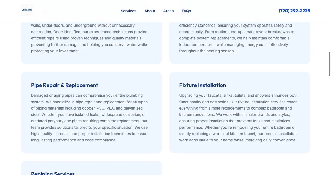This screenshot has height=175, width=331.
Task: Click the word "polybutylene" in the pipe text
Action: click(x=59, y=121)
